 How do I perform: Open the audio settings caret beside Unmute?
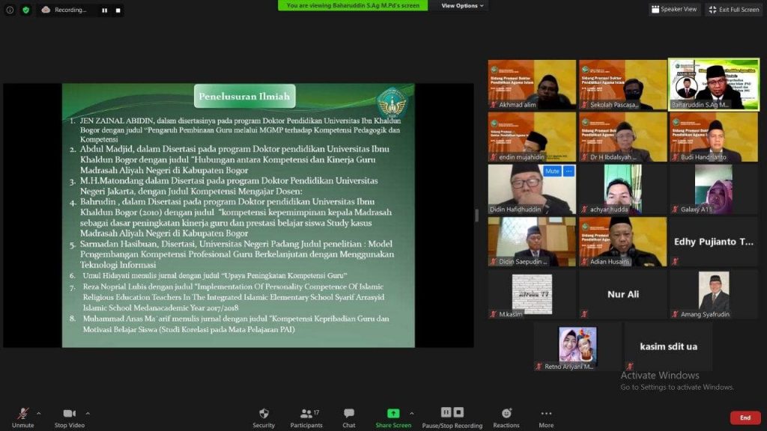click(39, 413)
